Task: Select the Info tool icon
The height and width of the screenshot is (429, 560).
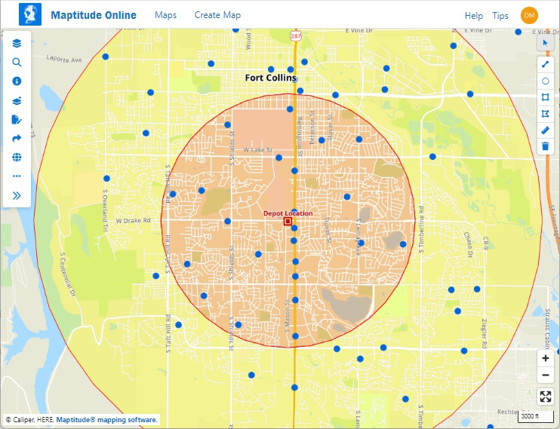Action: (17, 81)
